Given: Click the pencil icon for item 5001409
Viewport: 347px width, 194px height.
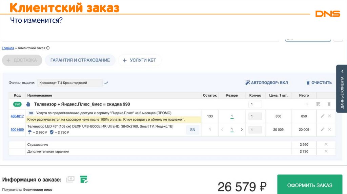Looking at the screenshot, I should [323, 129].
